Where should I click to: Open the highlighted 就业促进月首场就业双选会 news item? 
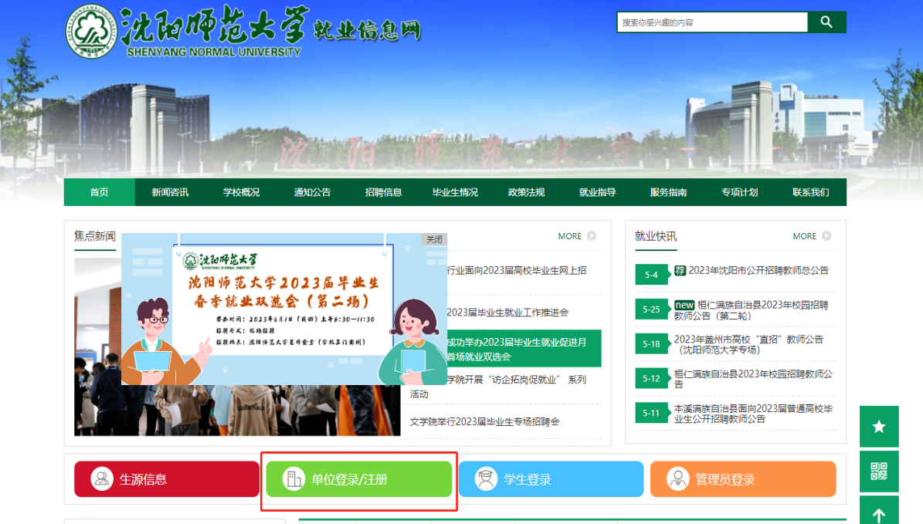524,349
